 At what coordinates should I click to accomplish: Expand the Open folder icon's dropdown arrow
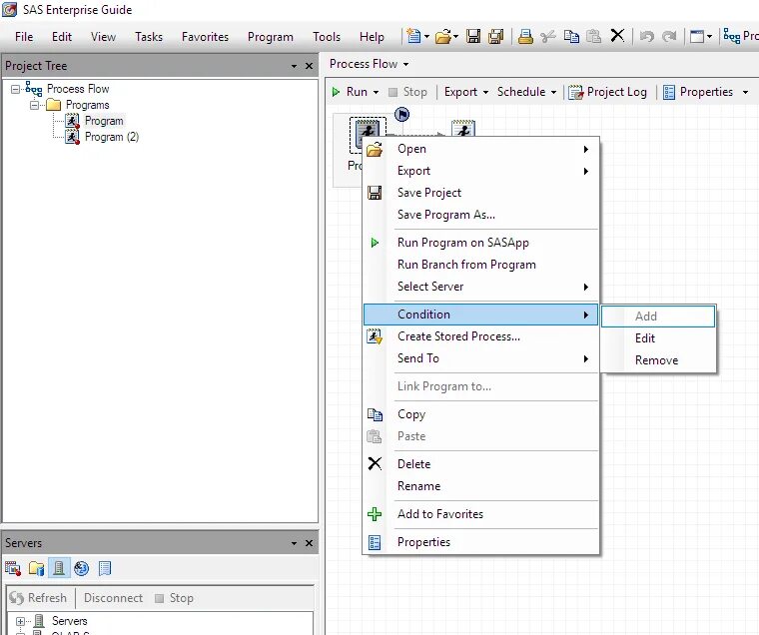[x=455, y=37]
